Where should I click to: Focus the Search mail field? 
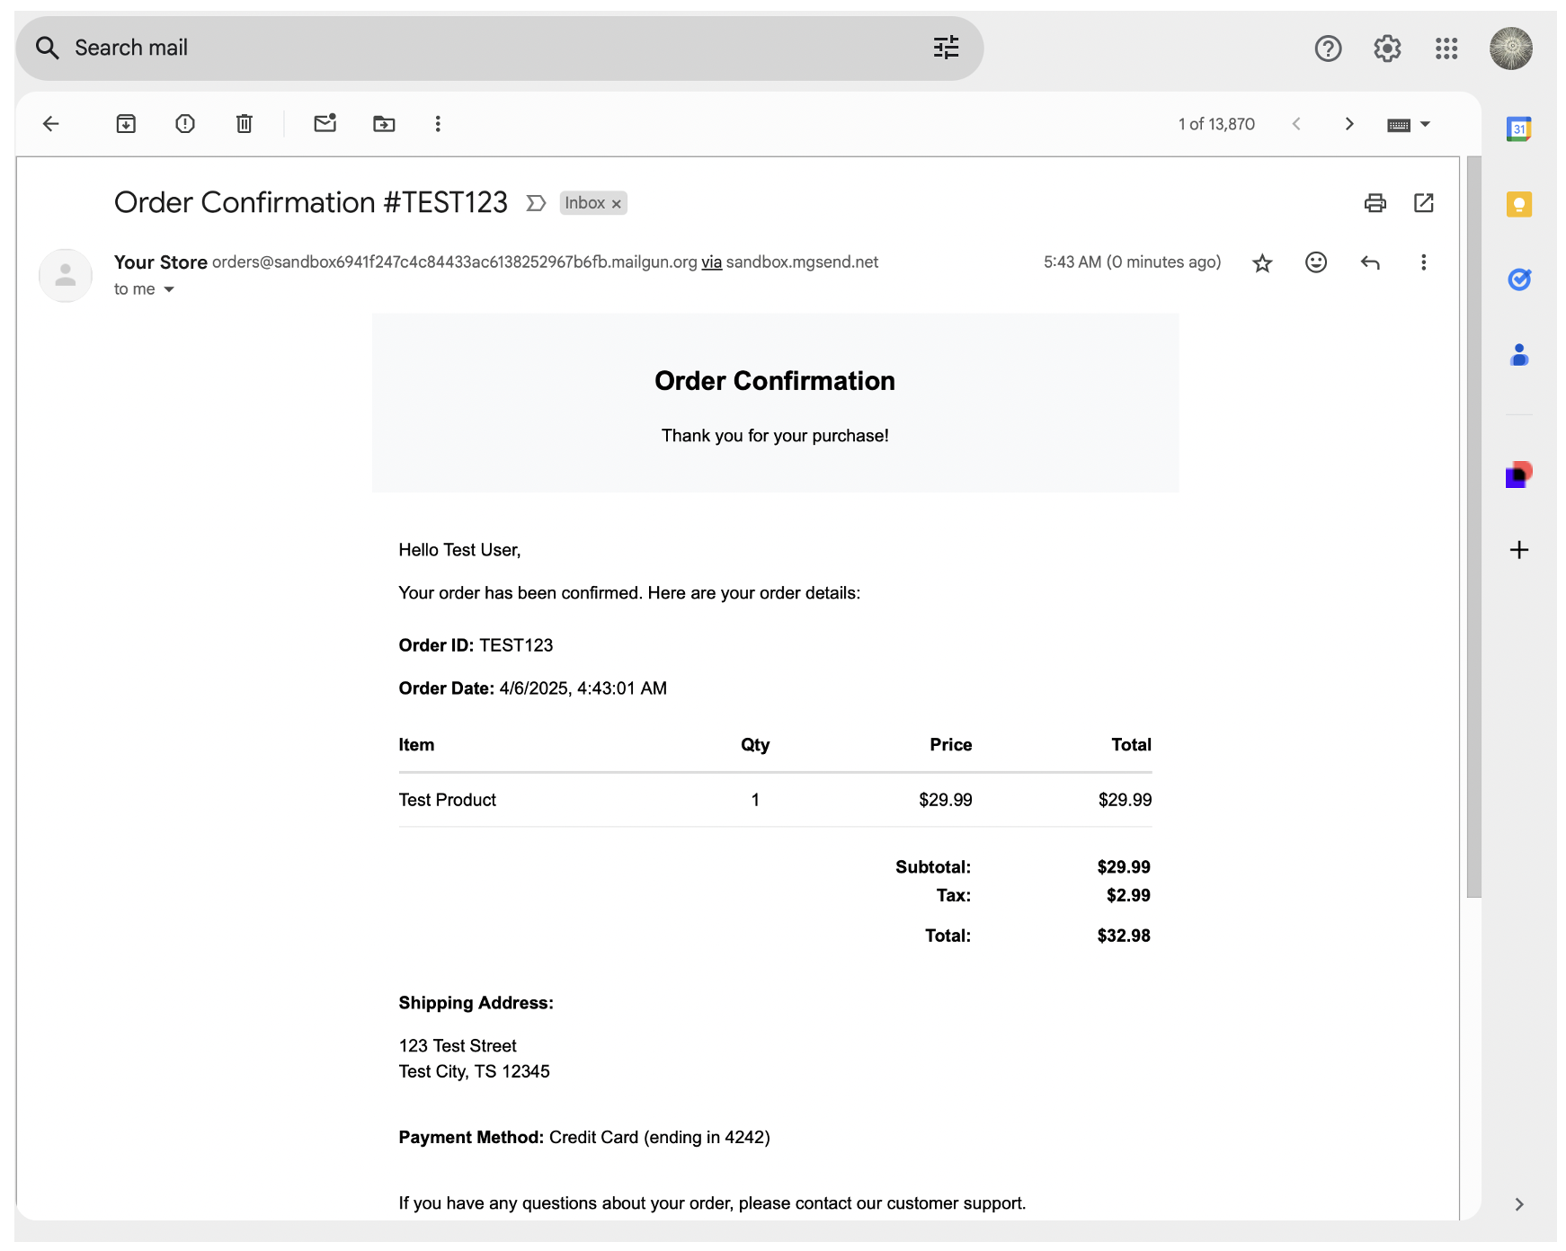499,48
